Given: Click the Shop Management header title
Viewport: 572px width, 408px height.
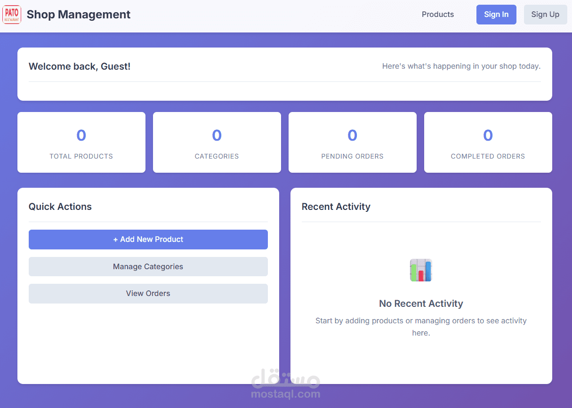Looking at the screenshot, I should (78, 14).
